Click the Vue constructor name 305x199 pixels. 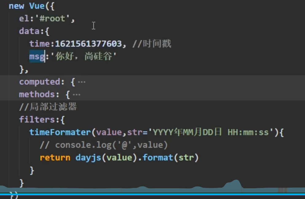tap(37, 6)
